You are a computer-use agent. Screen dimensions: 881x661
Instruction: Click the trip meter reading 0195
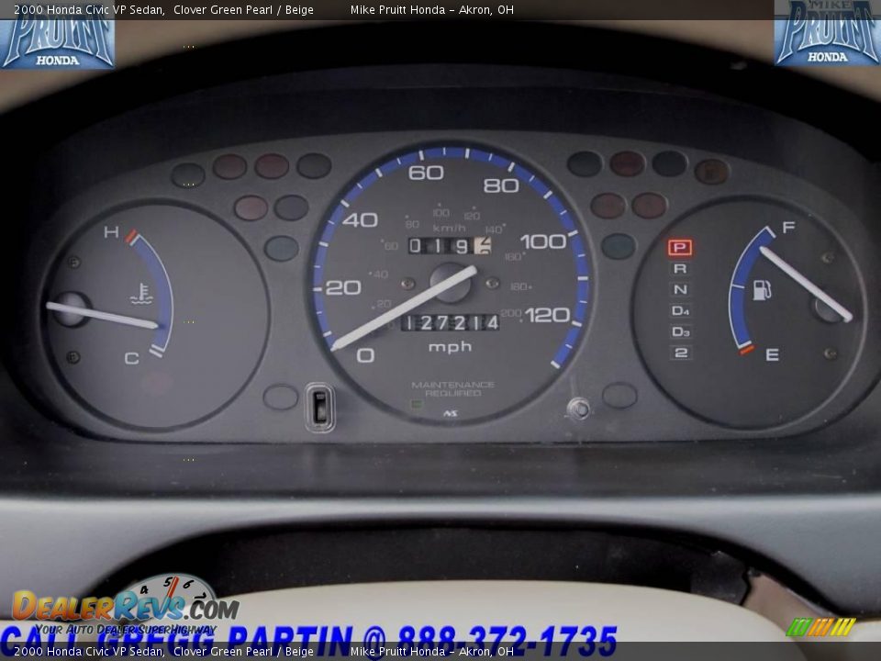pos(450,246)
